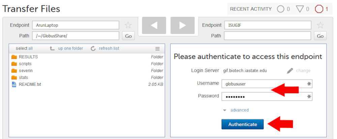Open the file list hamburger menu
The width and height of the screenshot is (337, 139).
pos(157,48)
